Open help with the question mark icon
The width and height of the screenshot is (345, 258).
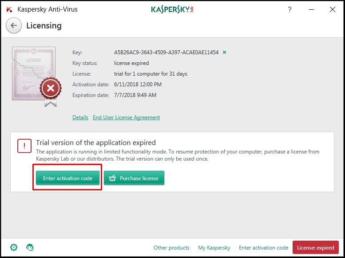pos(290,9)
